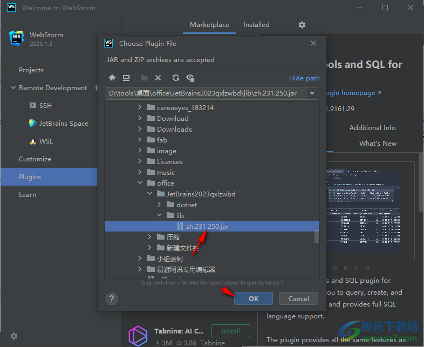Click the plugin screenshot preview thumbnail
424x347 pixels.
363,211
